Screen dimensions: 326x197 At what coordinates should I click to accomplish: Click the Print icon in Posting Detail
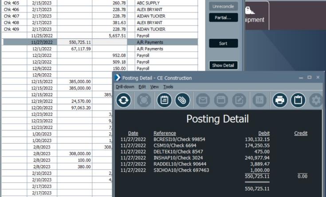coord(279,100)
